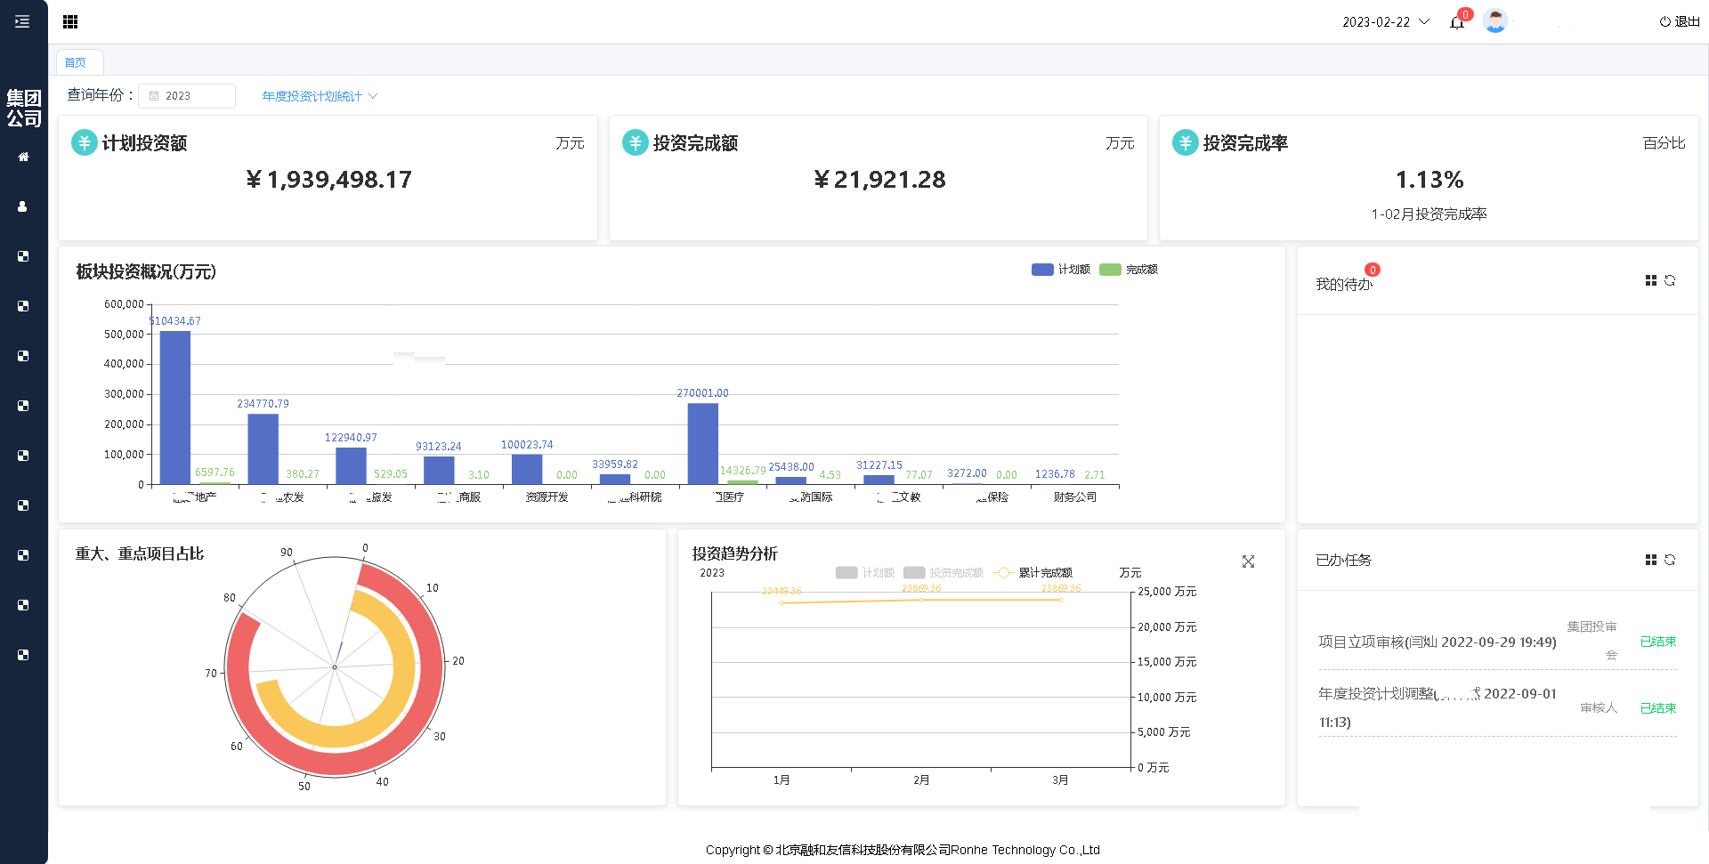Click the user avatar icon
The image size is (1709, 864).
click(x=1495, y=21)
